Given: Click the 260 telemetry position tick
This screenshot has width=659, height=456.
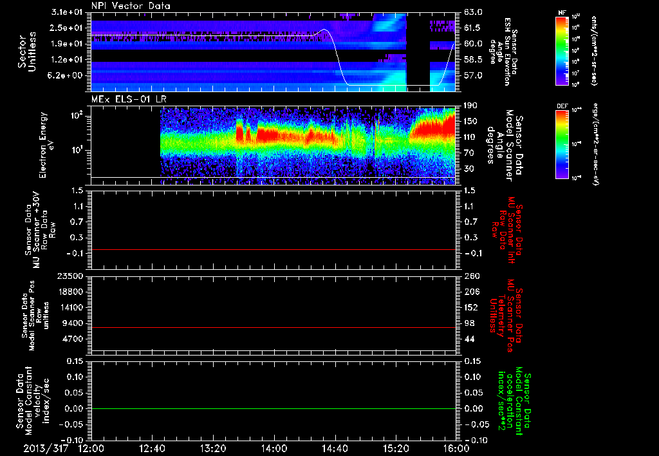Looking at the screenshot, I should (471, 276).
